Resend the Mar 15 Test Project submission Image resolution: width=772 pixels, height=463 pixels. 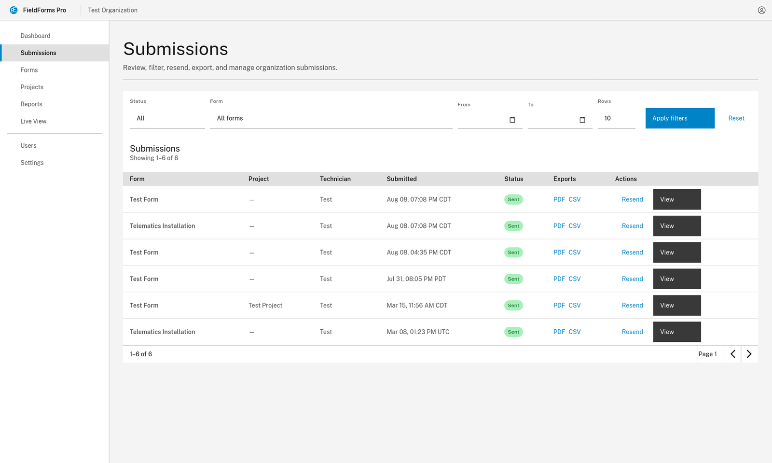pyautogui.click(x=632, y=306)
